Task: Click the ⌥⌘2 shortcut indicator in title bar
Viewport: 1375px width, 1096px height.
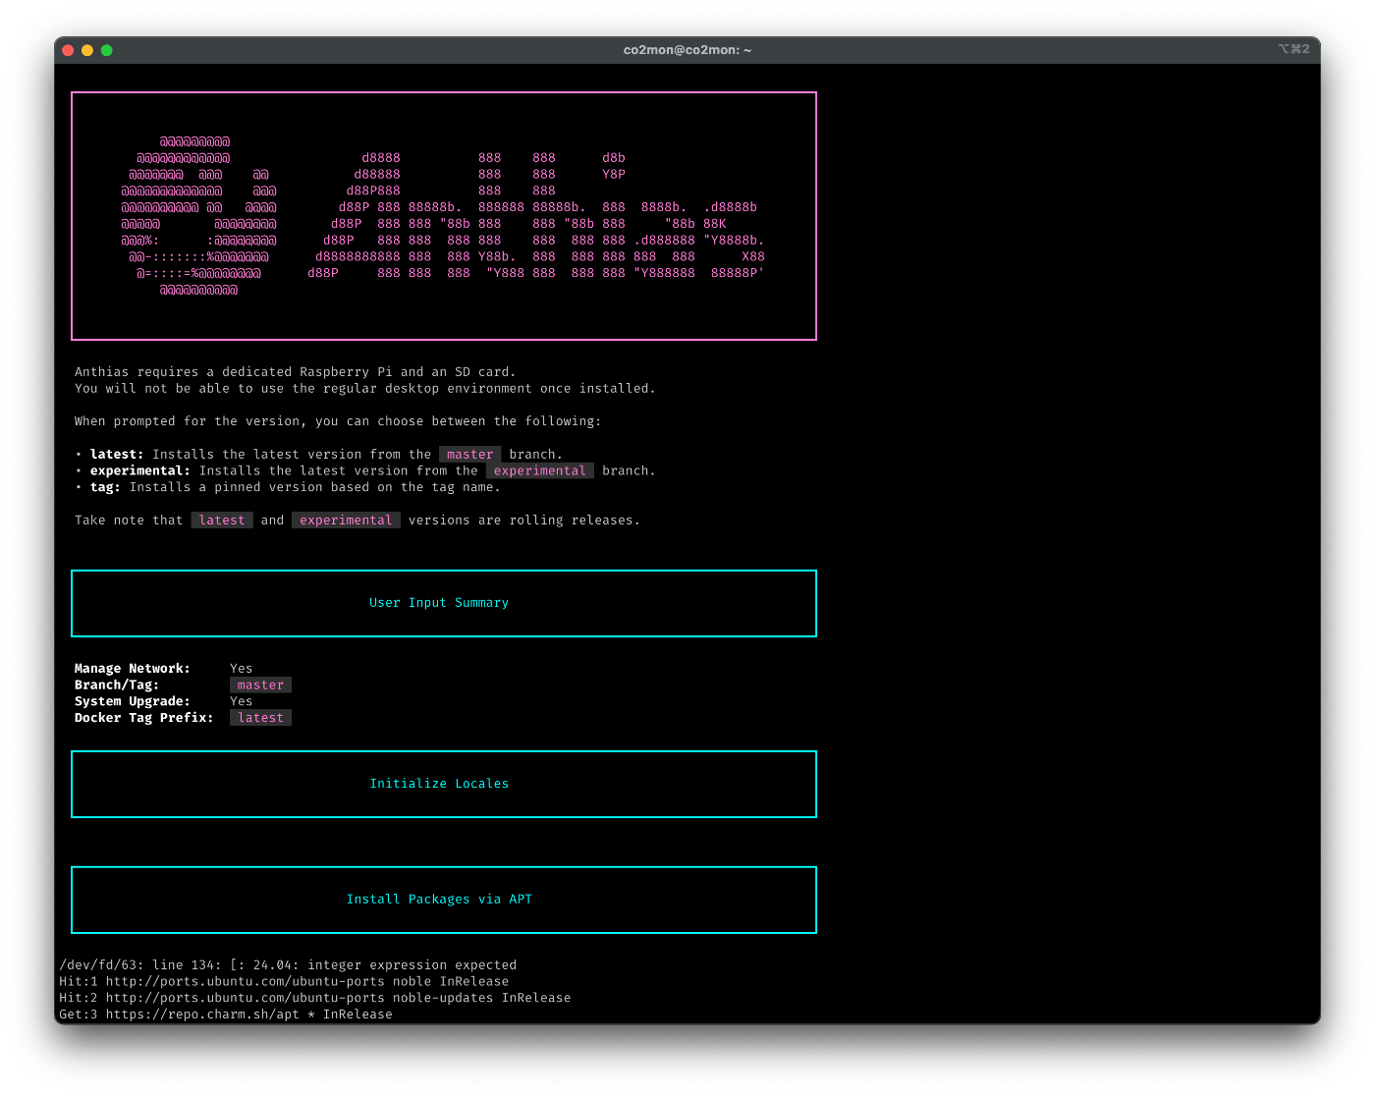Action: click(x=1293, y=49)
